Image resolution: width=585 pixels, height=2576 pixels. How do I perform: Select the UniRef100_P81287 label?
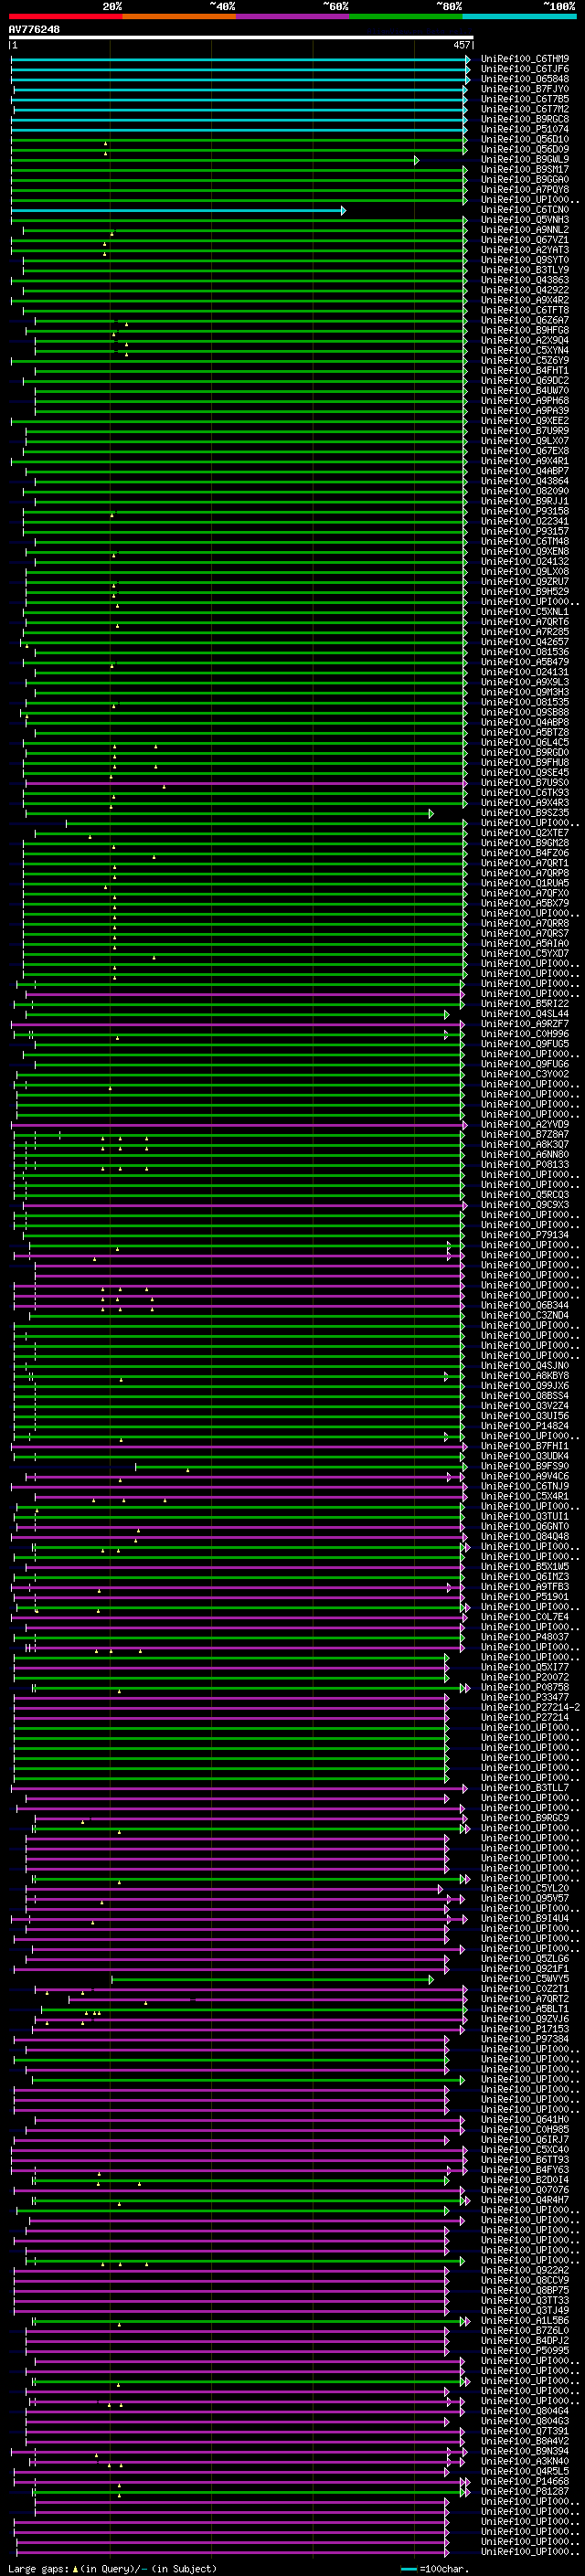(525, 2491)
